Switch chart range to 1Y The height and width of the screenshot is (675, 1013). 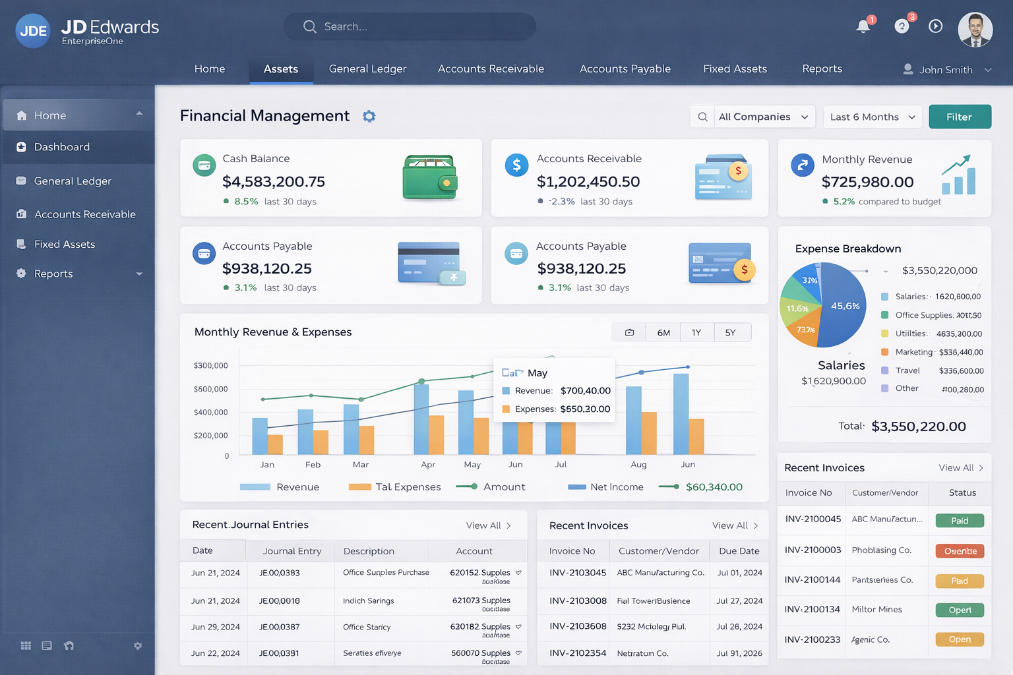[x=696, y=333]
